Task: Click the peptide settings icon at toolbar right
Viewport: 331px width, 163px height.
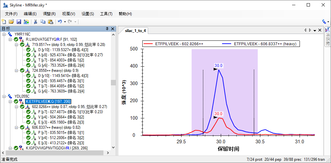Action: 324,21
